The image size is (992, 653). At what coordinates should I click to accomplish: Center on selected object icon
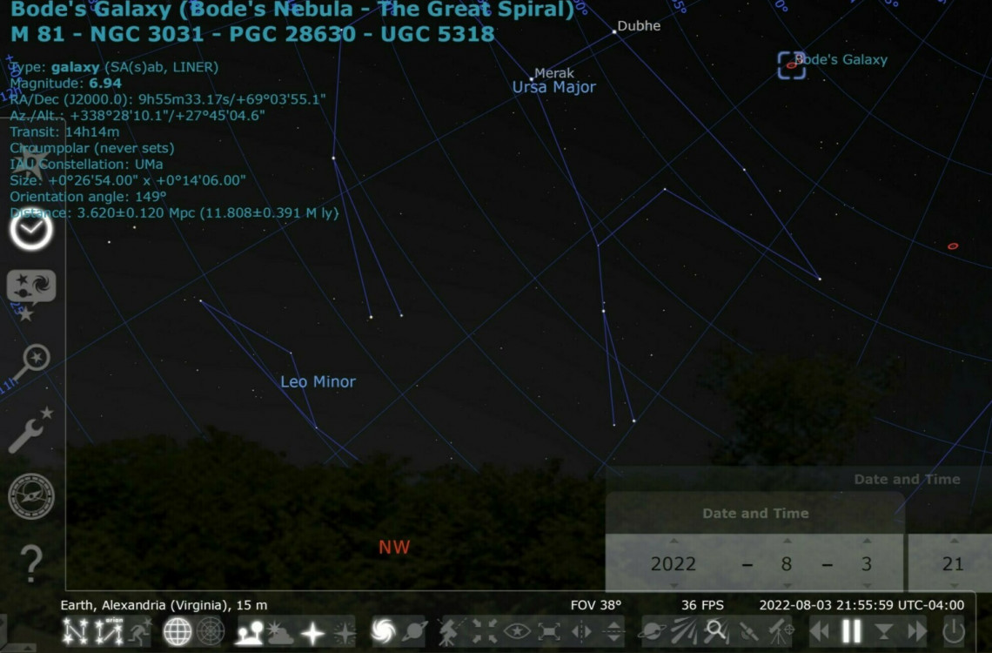point(484,631)
